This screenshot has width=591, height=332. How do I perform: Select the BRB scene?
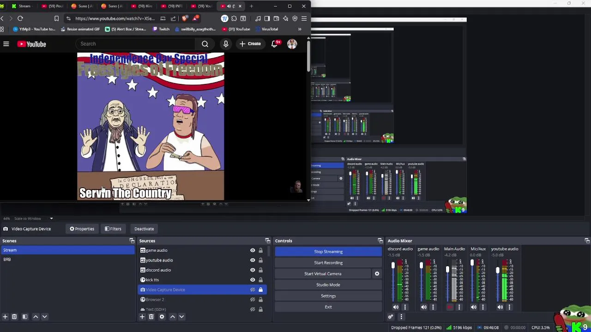[x=67, y=259]
